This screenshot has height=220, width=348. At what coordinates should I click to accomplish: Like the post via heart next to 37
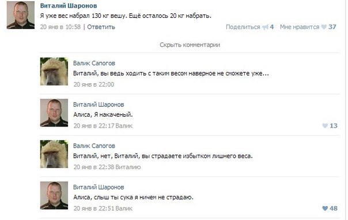(x=324, y=27)
